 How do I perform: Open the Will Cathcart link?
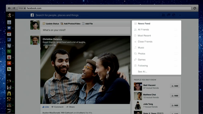click(67, 113)
